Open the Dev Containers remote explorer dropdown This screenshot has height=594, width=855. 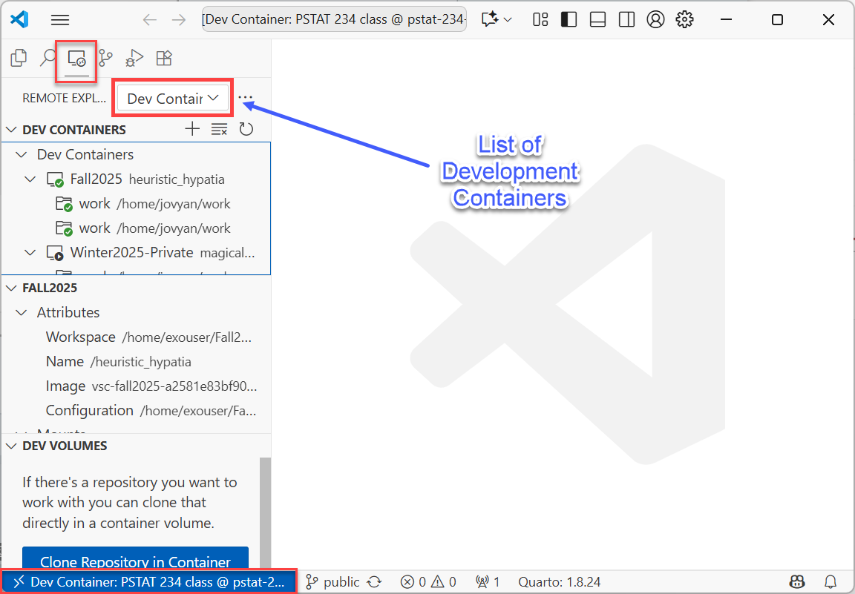click(172, 98)
